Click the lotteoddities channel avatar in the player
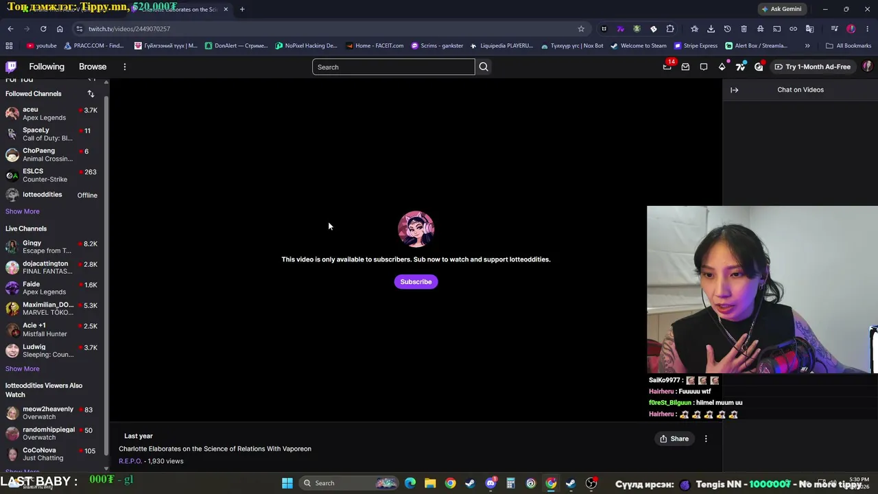Image resolution: width=878 pixels, height=494 pixels. coord(416,229)
